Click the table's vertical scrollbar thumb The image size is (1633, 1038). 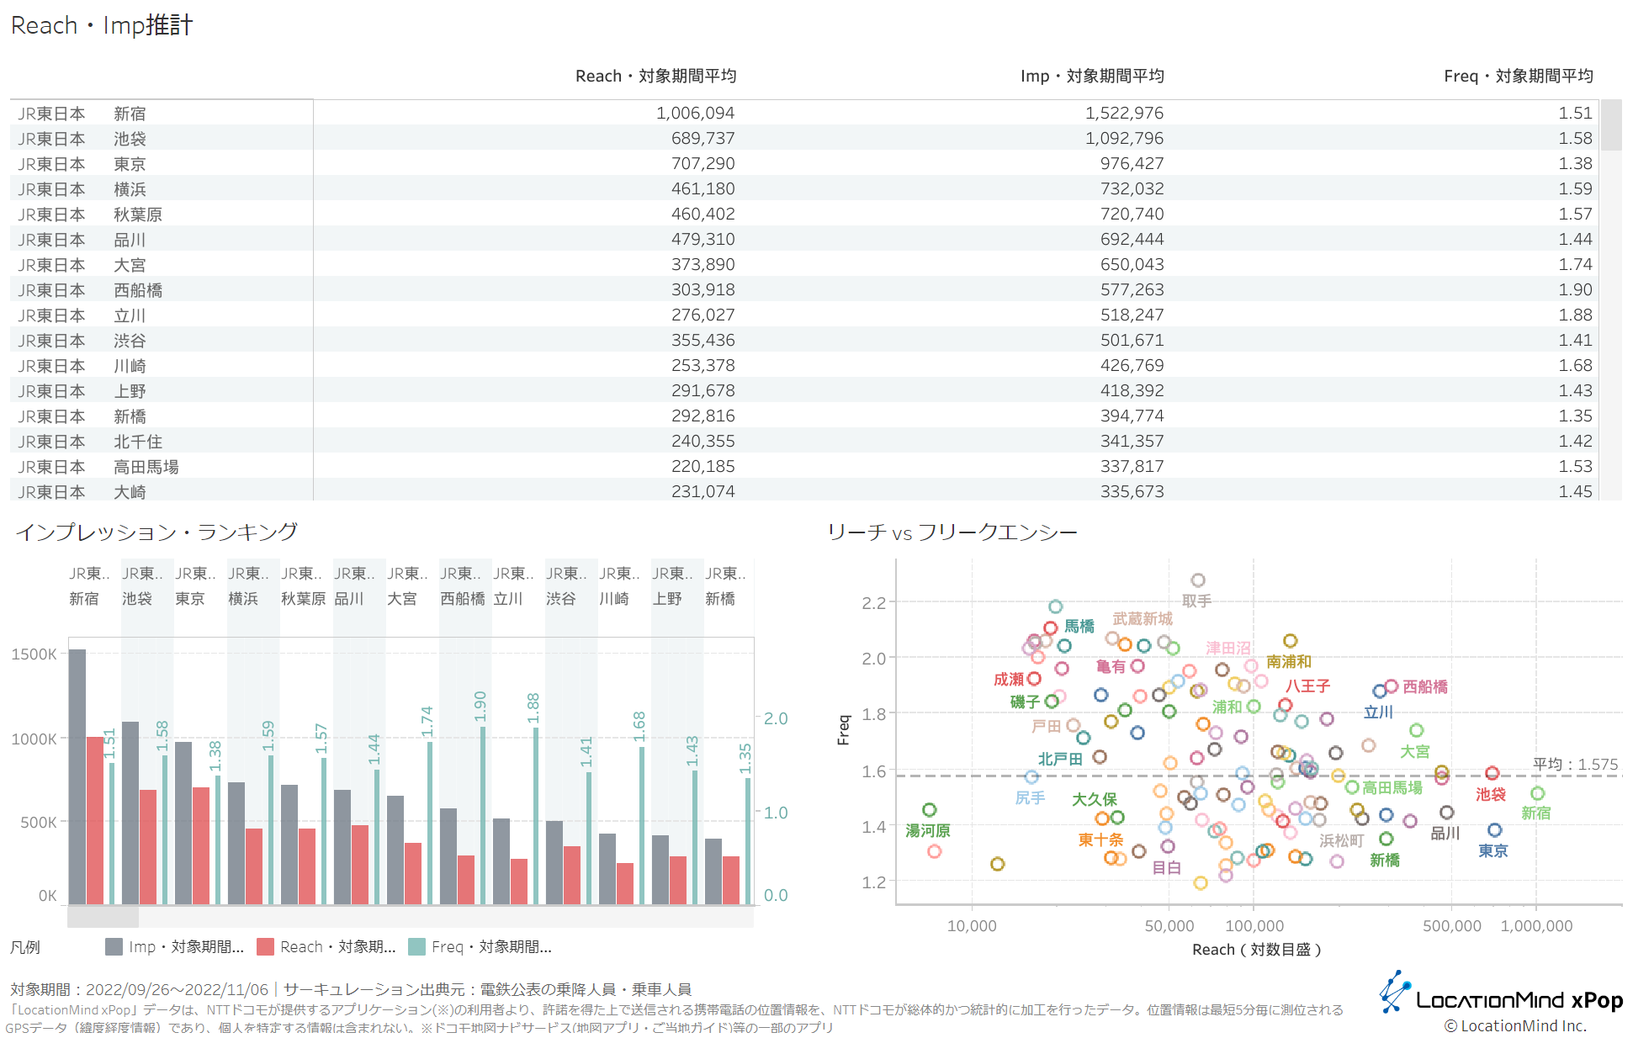tap(1610, 124)
